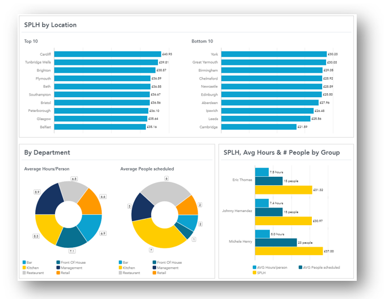Screen dimensions: 384x299
Task: Click the AVG People scheduled legend swatch
Action: click(x=300, y=267)
